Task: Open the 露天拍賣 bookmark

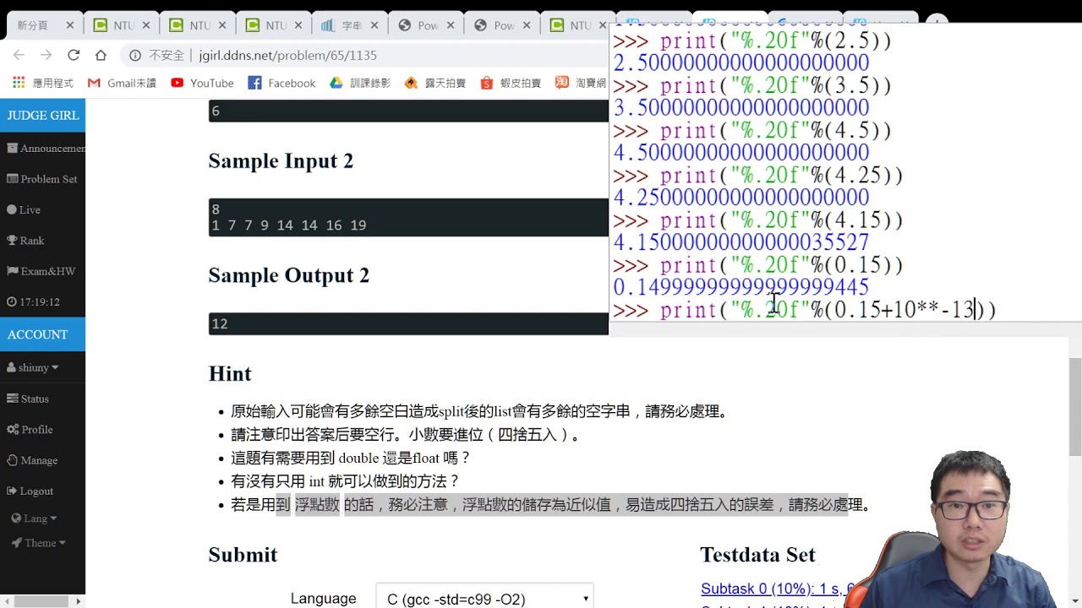Action: pyautogui.click(x=435, y=83)
